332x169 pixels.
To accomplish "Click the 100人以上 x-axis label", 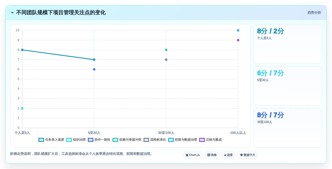I will pos(238,133).
